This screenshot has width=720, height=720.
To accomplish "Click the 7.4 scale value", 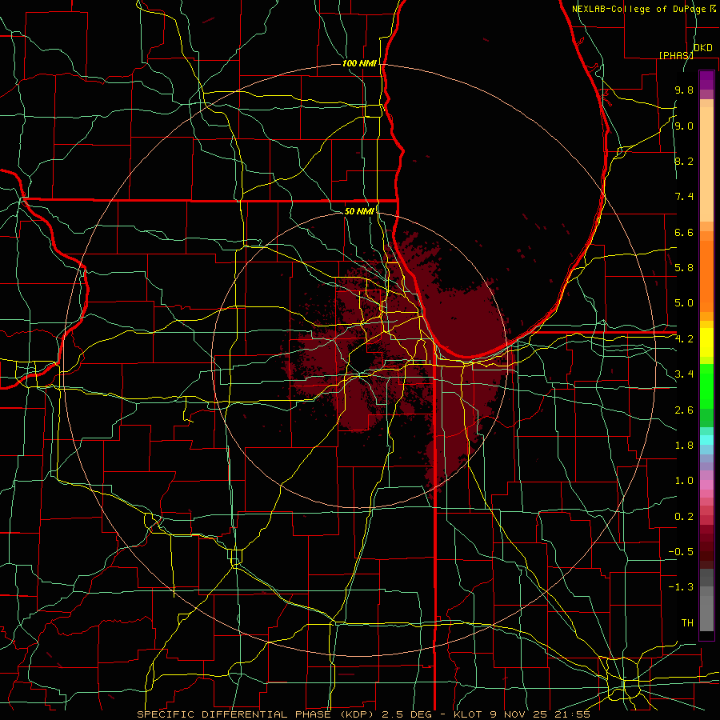I will tap(684, 197).
